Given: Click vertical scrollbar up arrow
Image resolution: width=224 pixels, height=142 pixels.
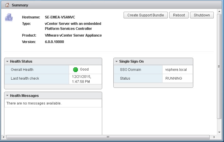Looking at the screenshot, I should click(219, 11).
